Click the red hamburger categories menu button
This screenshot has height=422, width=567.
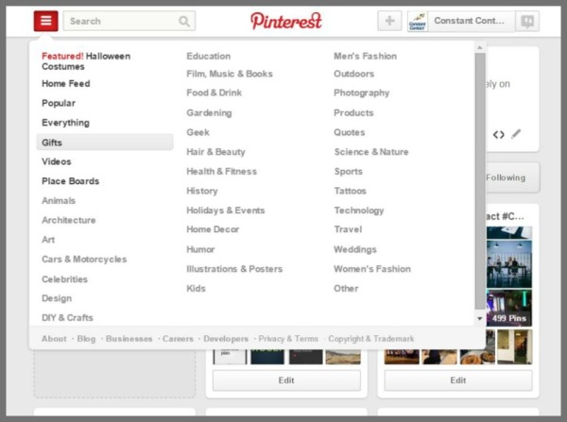pos(45,21)
